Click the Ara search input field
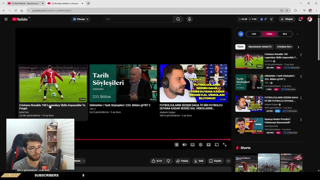 (138, 19)
